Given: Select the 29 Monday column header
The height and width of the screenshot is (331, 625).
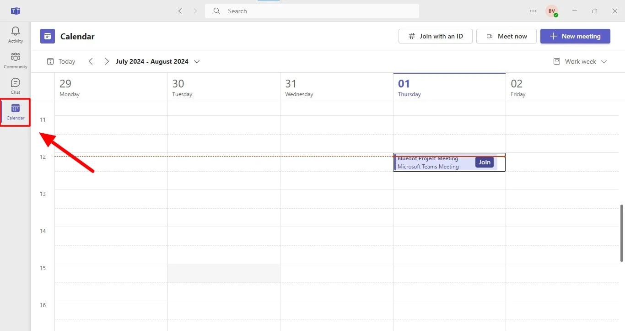Looking at the screenshot, I should pyautogui.click(x=111, y=87).
